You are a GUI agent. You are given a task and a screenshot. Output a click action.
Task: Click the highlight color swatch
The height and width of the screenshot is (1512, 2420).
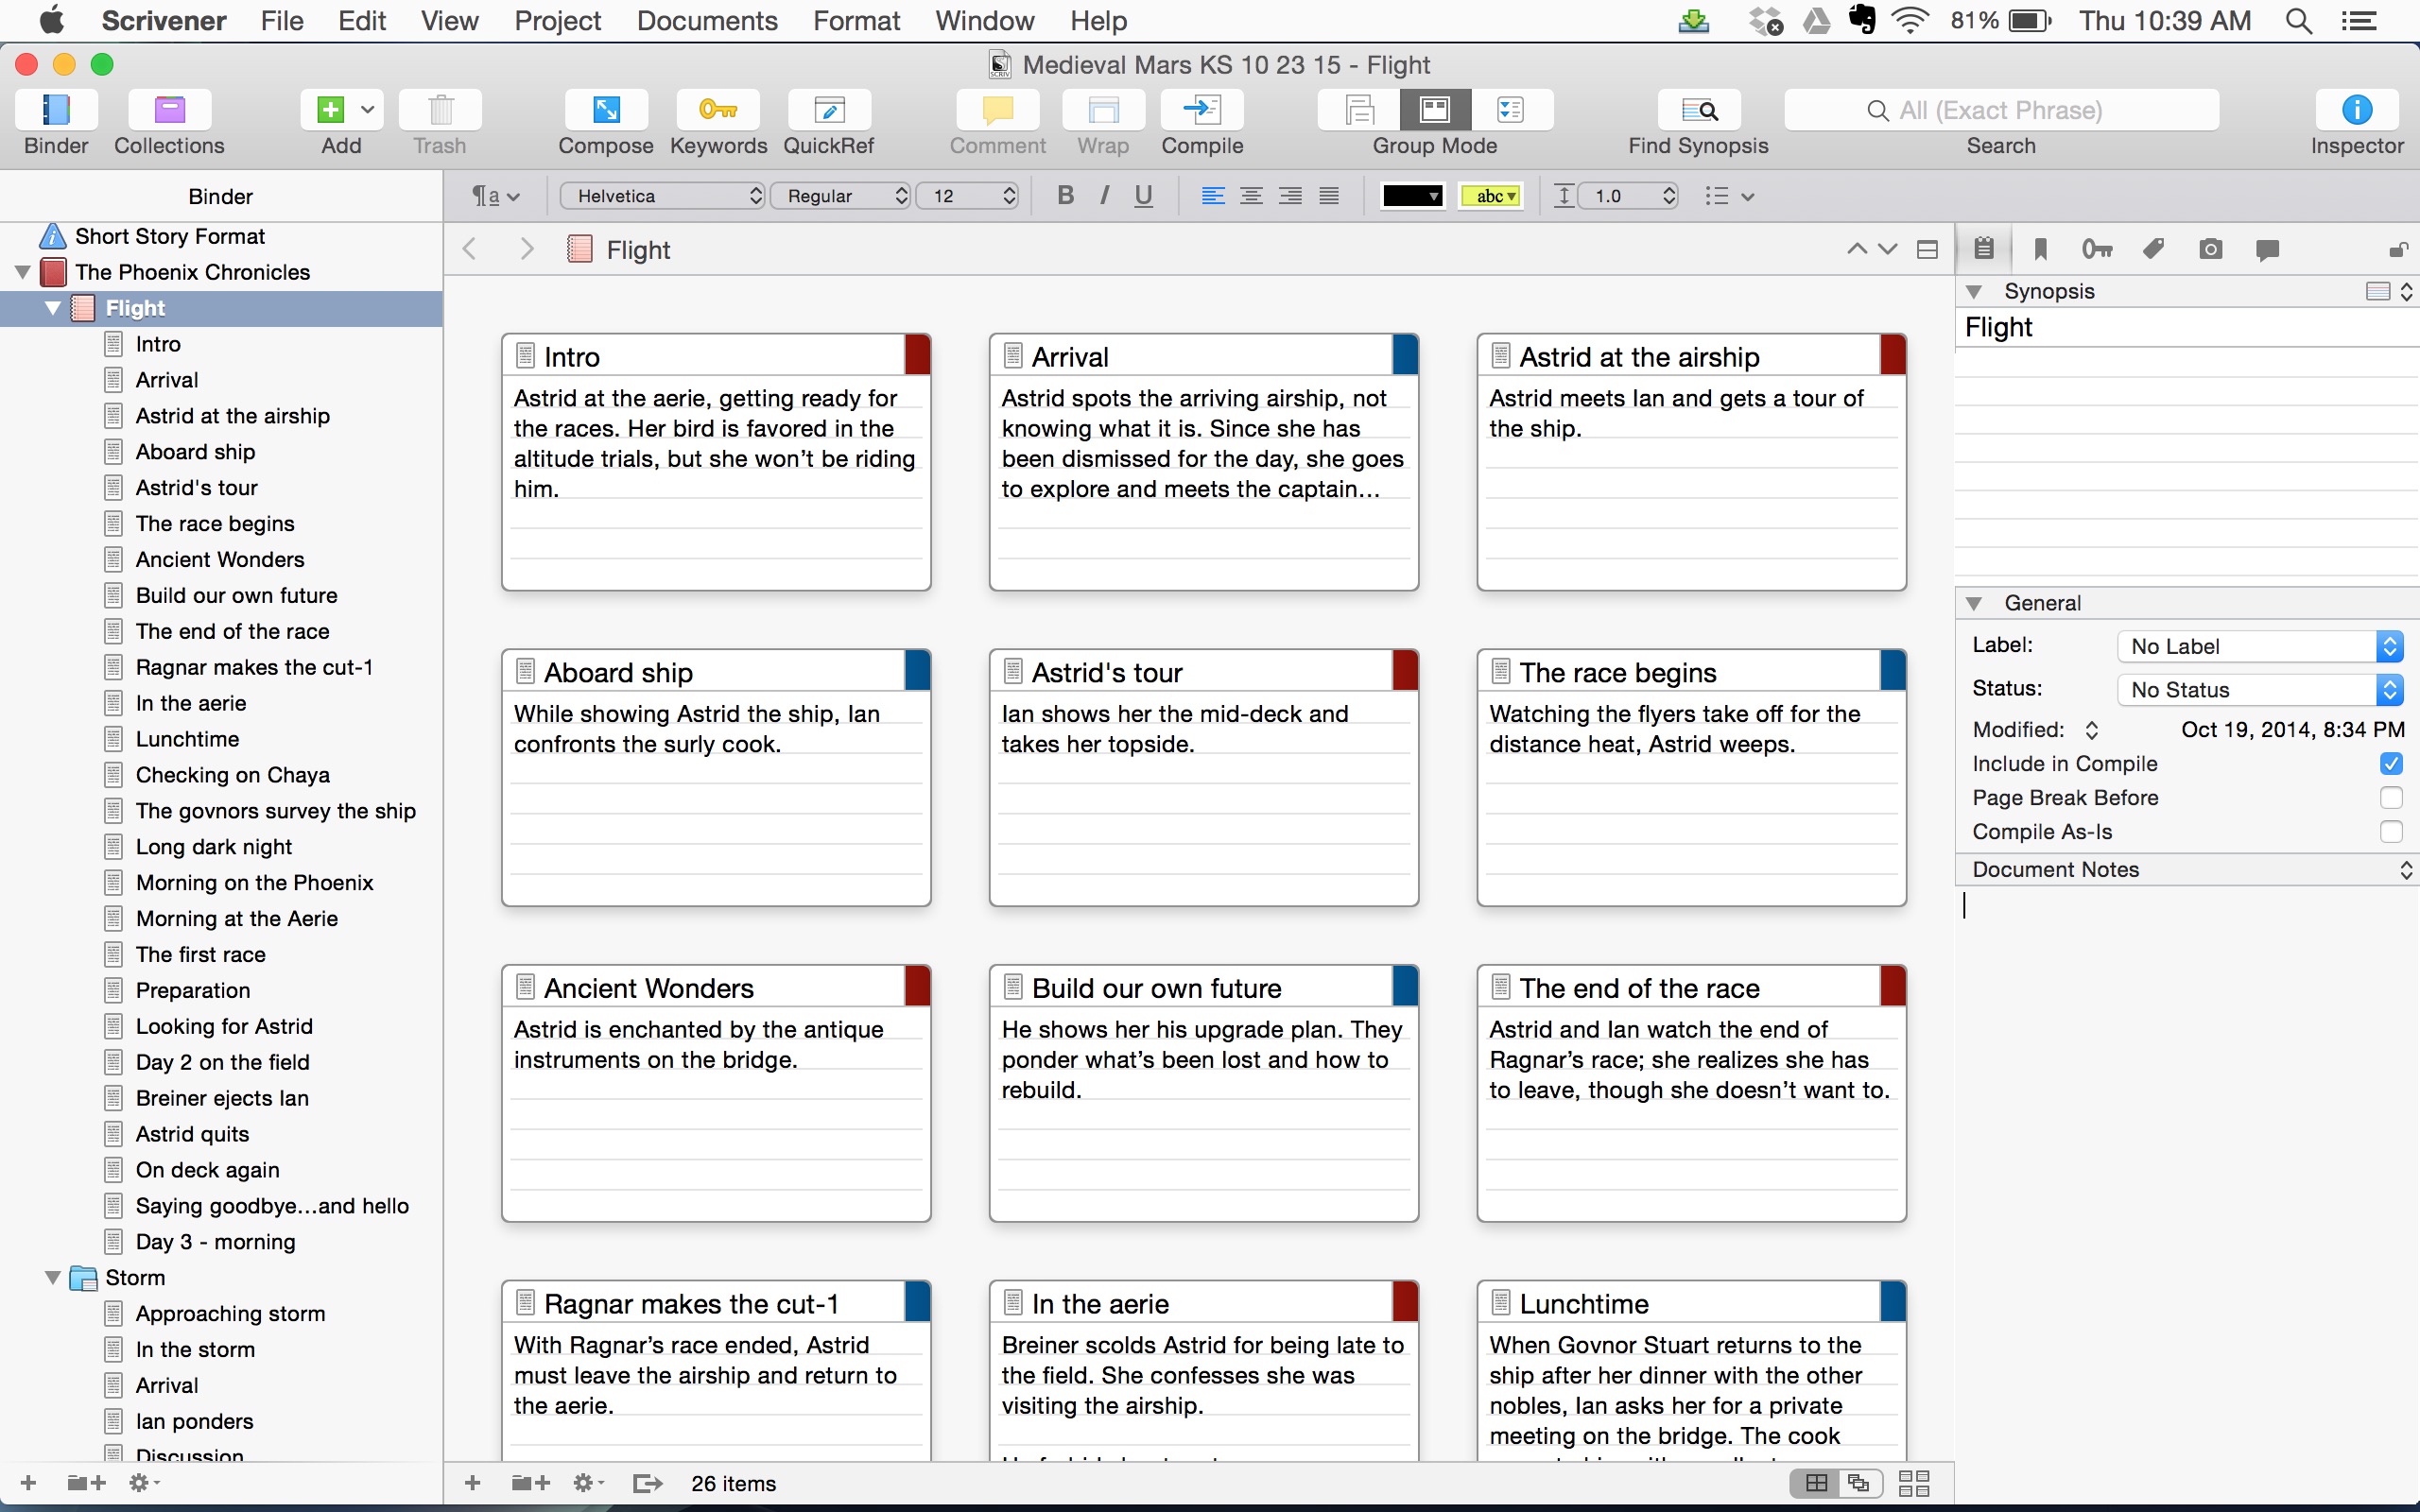pyautogui.click(x=1490, y=196)
